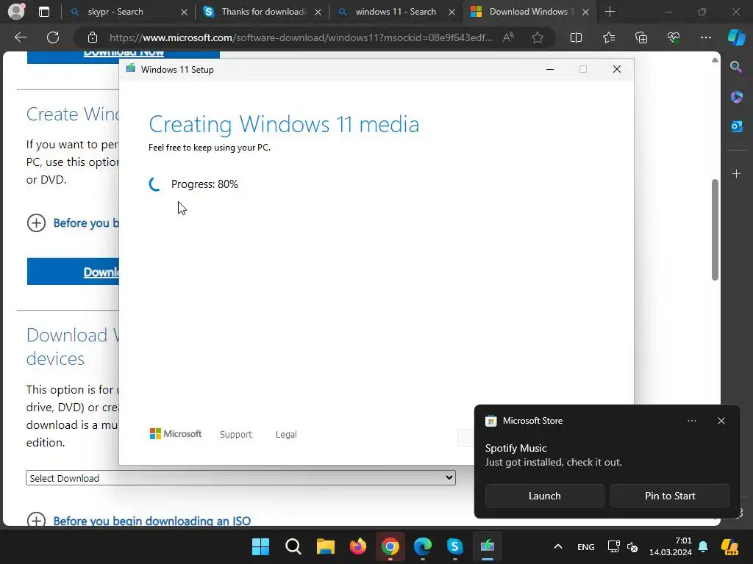Open Microsoft 365 sidebar icon
Image resolution: width=753 pixels, height=564 pixels.
tap(736, 97)
